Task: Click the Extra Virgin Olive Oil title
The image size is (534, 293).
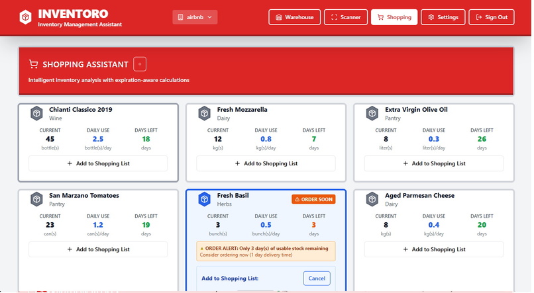Action: click(416, 109)
